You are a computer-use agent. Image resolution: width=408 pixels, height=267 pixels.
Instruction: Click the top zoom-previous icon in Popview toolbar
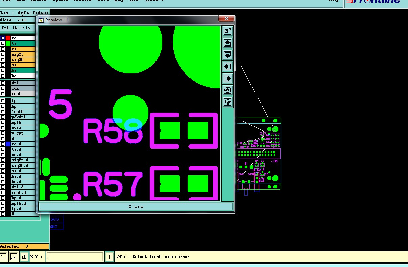227,31
